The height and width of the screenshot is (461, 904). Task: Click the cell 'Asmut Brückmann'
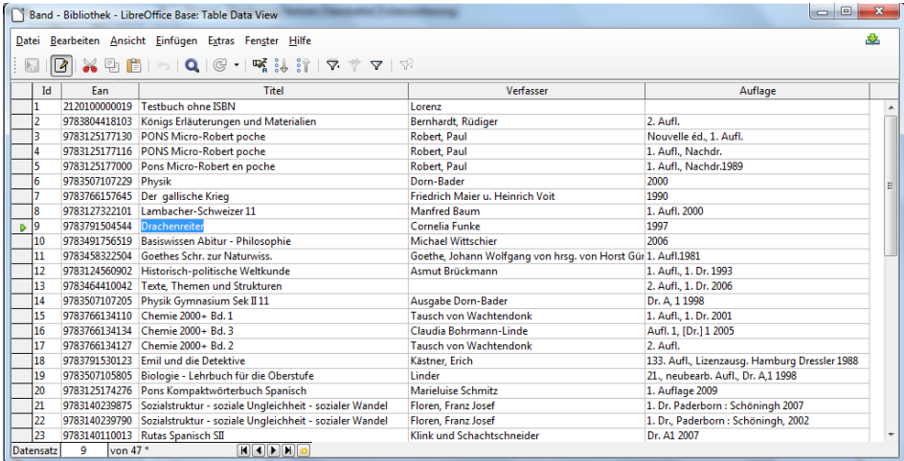click(x=527, y=271)
